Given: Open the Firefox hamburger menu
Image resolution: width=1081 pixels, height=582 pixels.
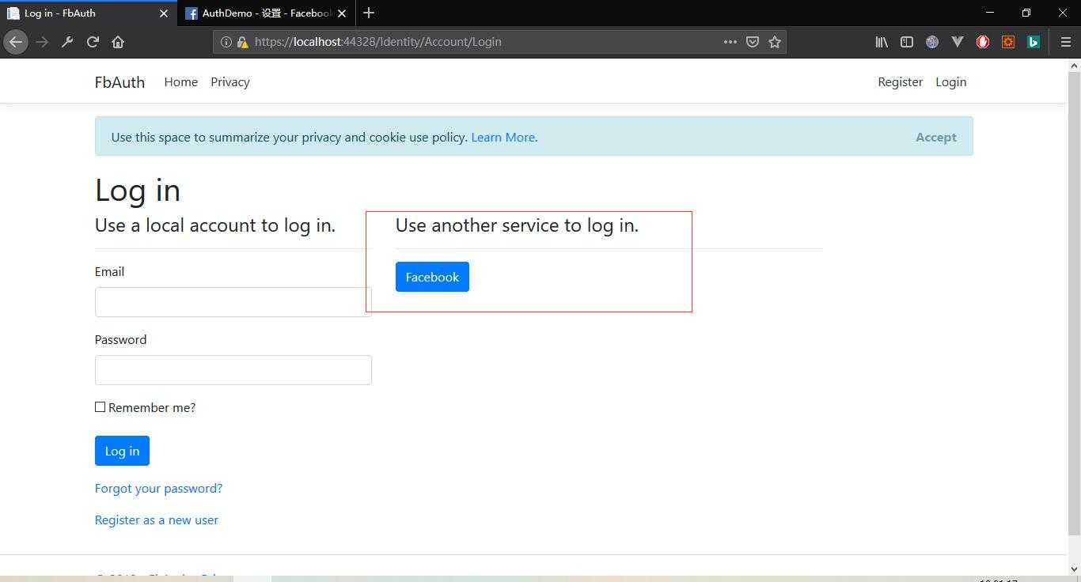Looking at the screenshot, I should (x=1065, y=42).
